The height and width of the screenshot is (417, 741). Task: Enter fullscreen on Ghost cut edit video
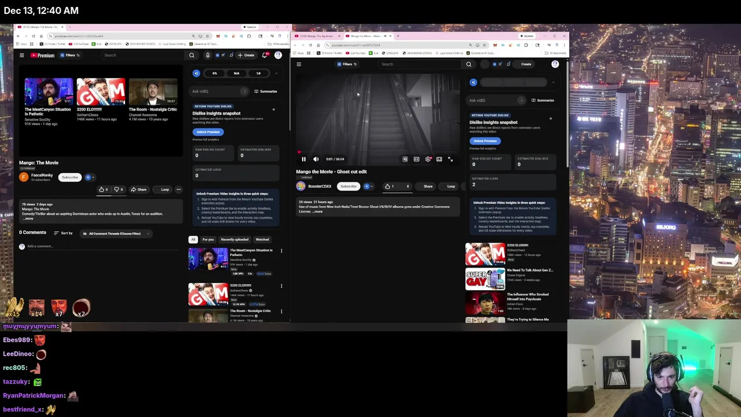click(450, 159)
